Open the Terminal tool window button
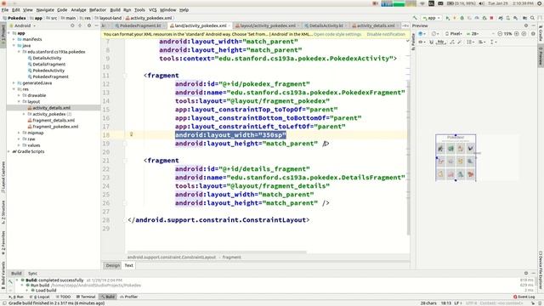This screenshot has height=306, width=544. pyautogui.click(x=86, y=297)
